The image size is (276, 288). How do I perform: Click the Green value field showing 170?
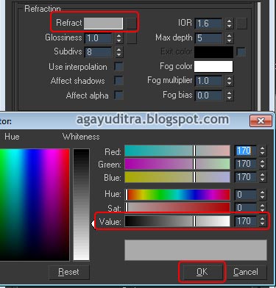(x=246, y=164)
